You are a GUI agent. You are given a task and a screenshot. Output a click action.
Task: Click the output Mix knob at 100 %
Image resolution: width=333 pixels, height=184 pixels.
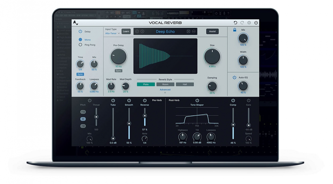(243, 38)
